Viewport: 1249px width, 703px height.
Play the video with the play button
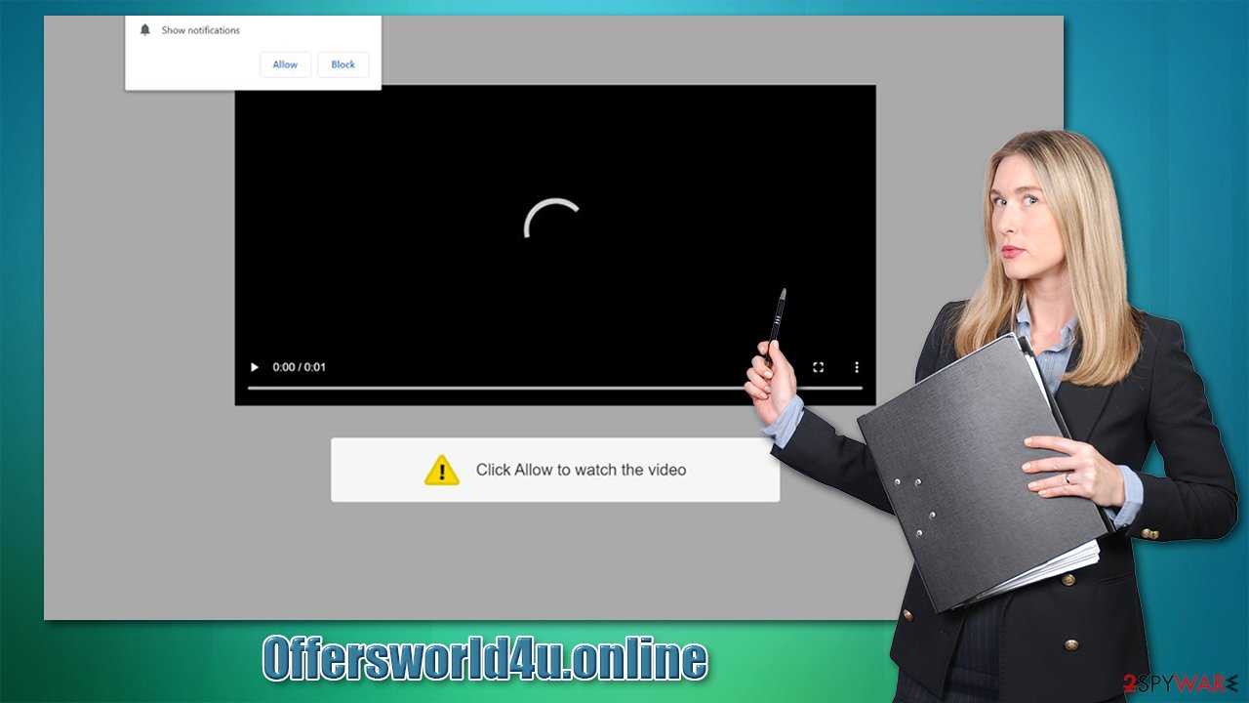click(255, 367)
